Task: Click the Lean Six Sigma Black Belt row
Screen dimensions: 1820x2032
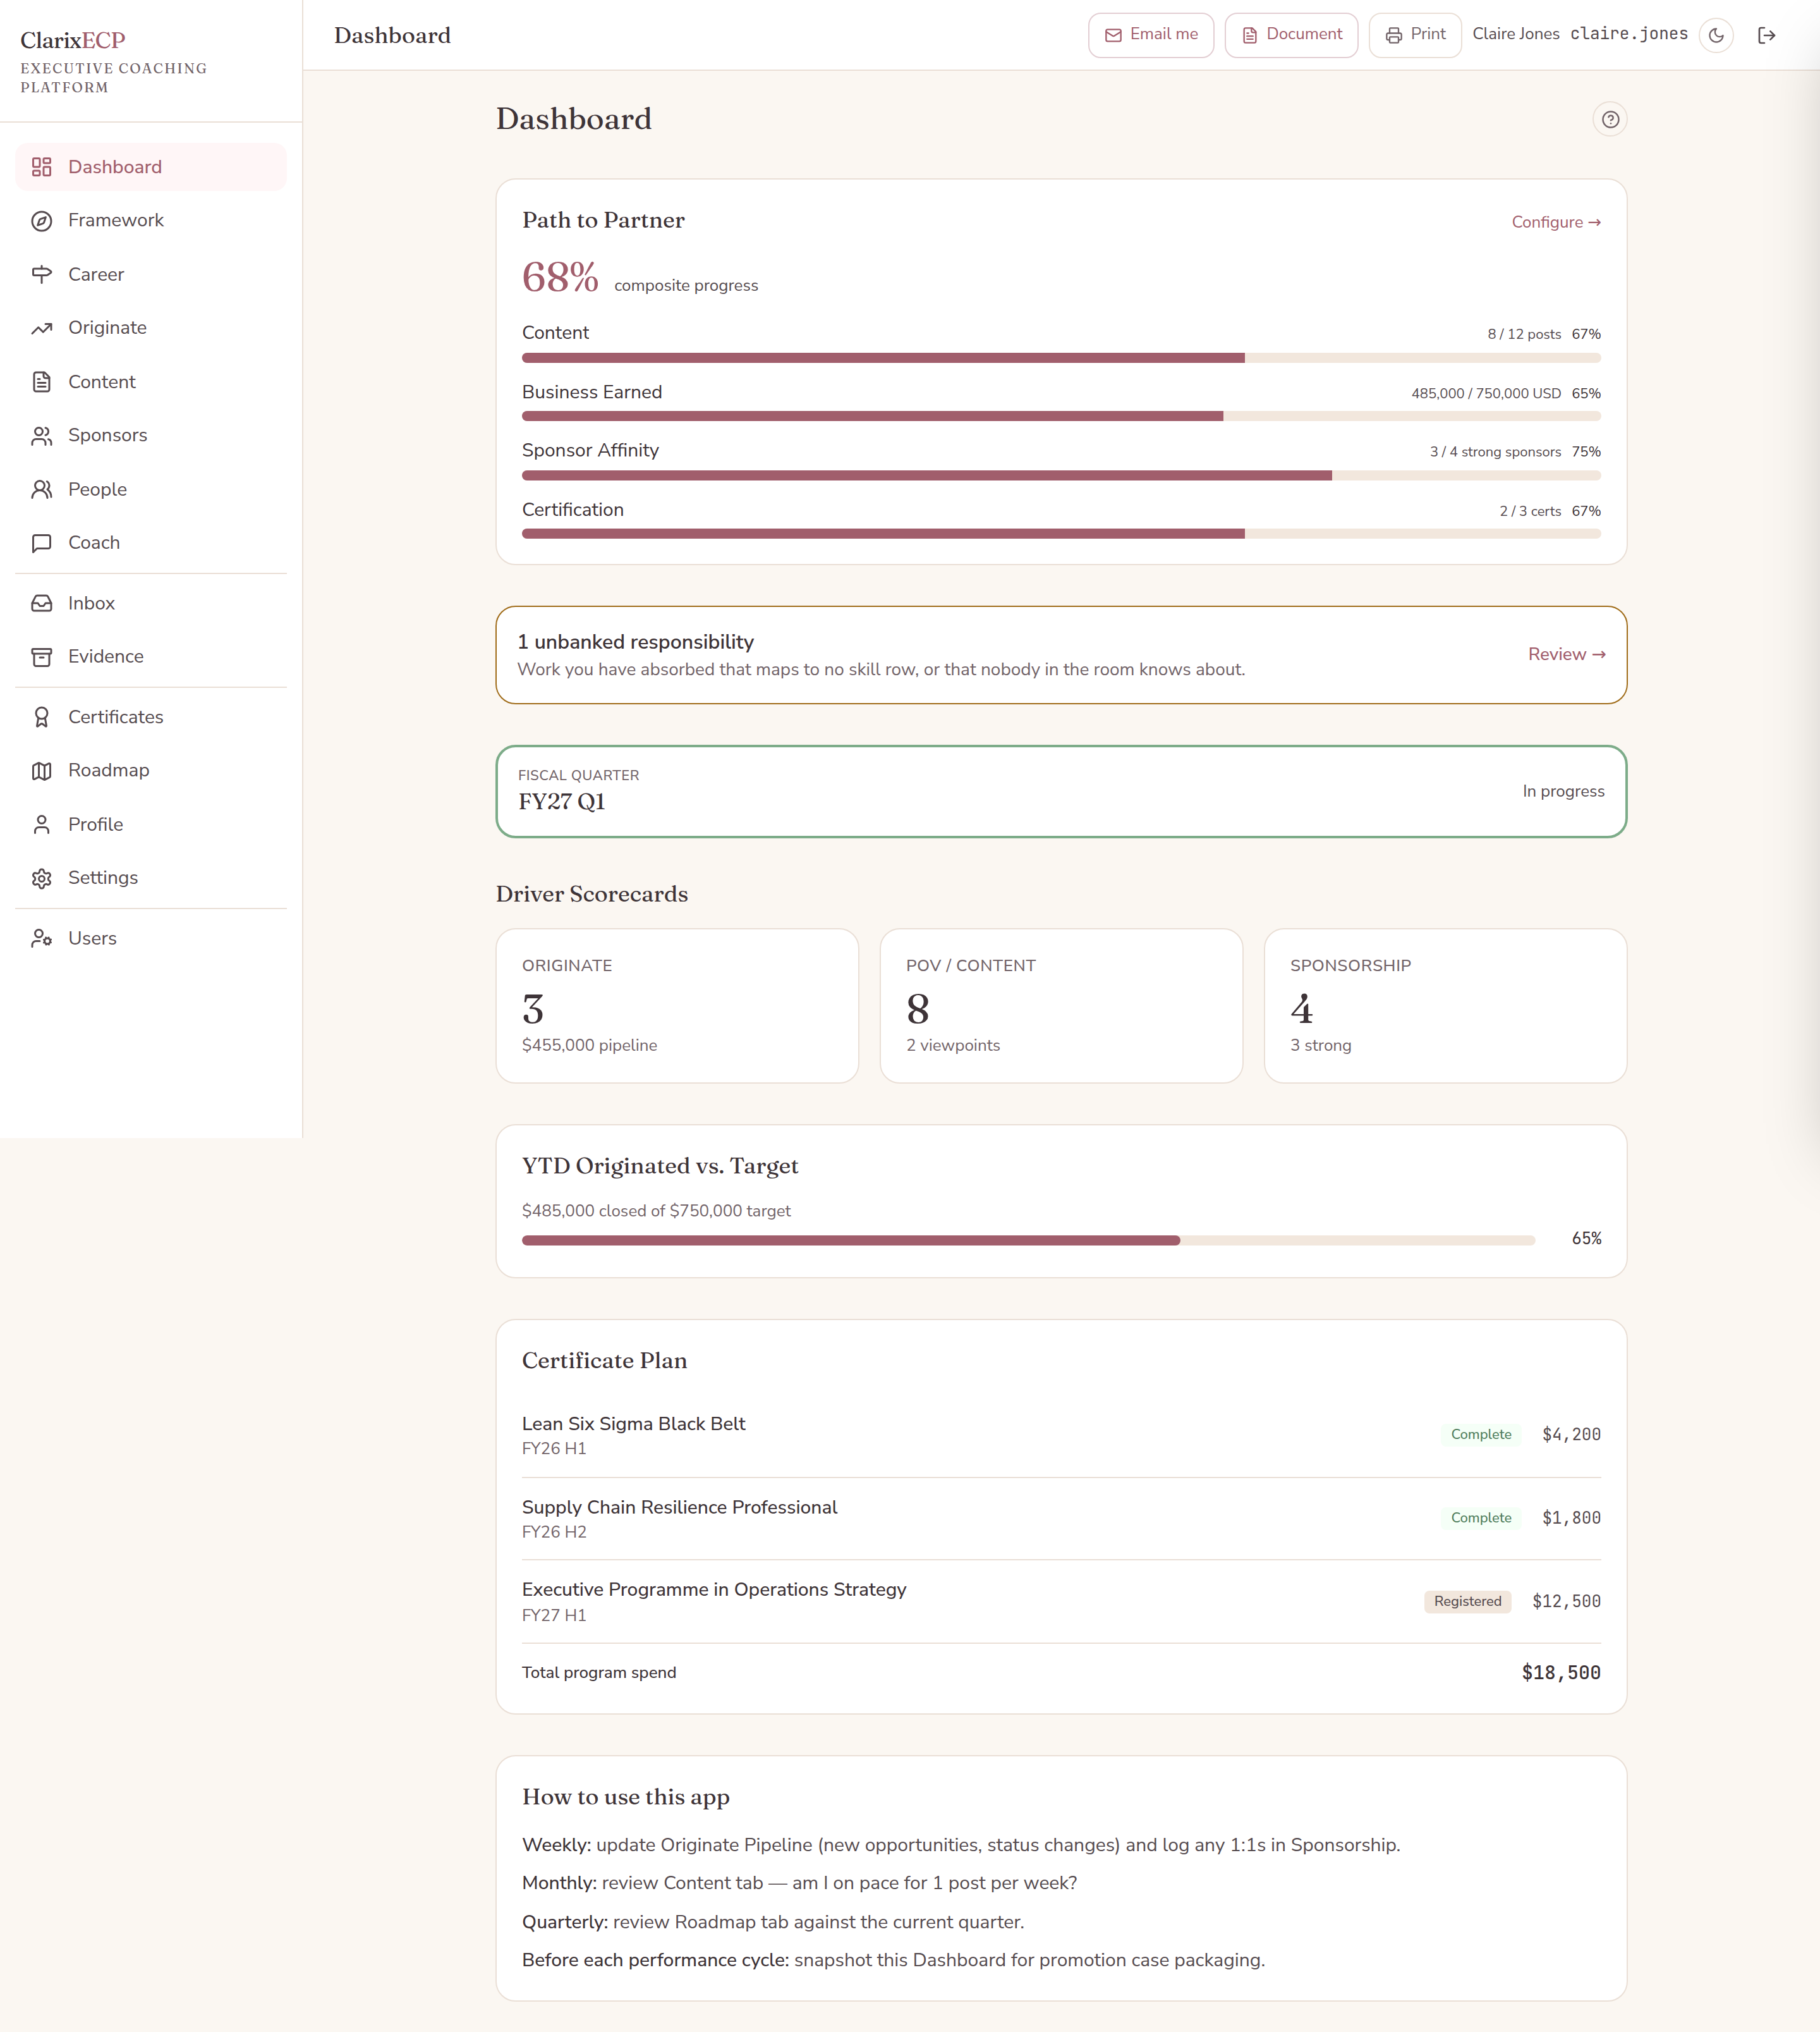Action: (x=1061, y=1435)
